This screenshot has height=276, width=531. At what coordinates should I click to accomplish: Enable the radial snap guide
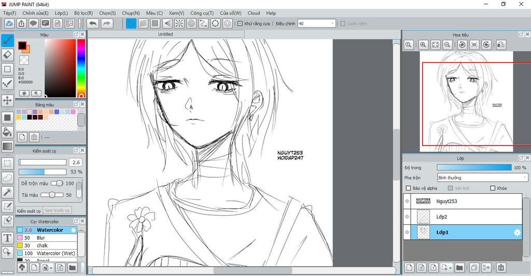click(179, 23)
